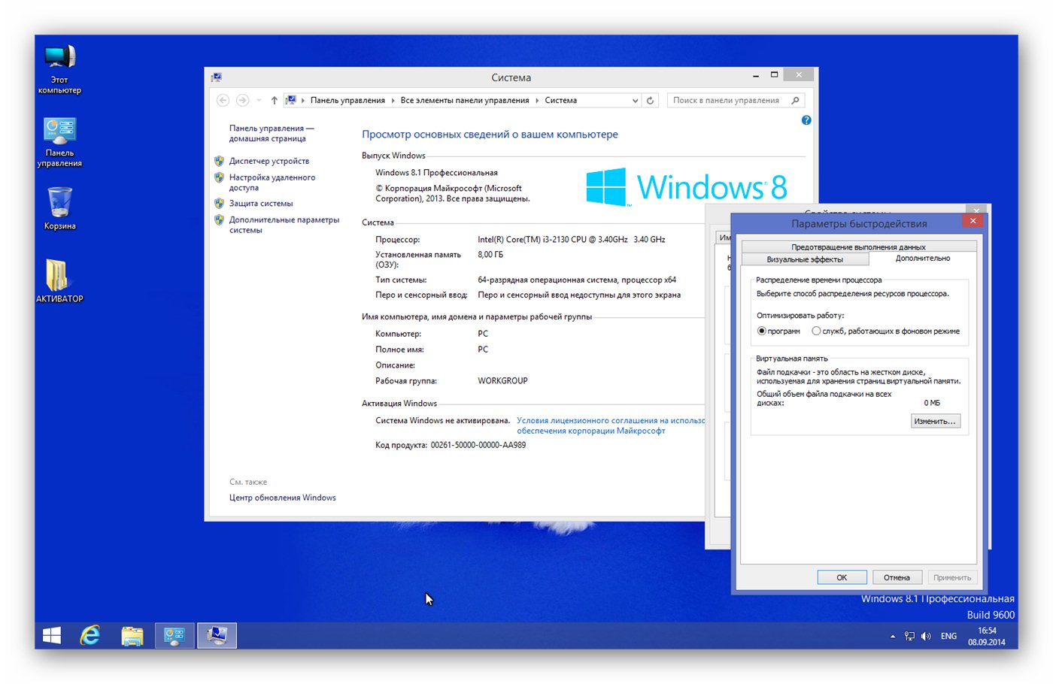Go back in Система window
Viewport: 1053px width, 684px height.
(x=223, y=100)
